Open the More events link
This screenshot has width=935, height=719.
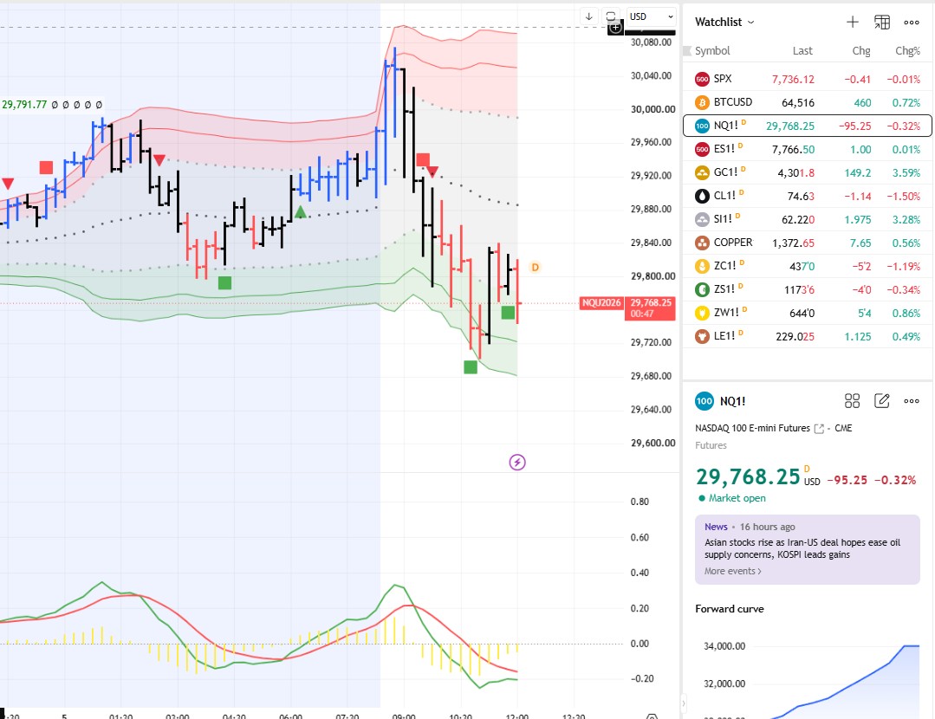(x=733, y=571)
